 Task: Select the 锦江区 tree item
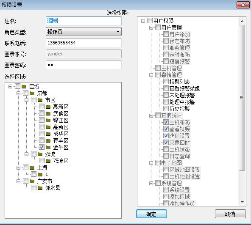pyautogui.click(x=61, y=120)
